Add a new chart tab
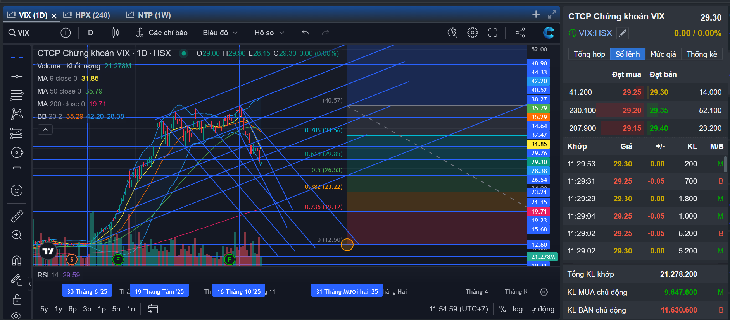The height and width of the screenshot is (320, 730). (536, 14)
